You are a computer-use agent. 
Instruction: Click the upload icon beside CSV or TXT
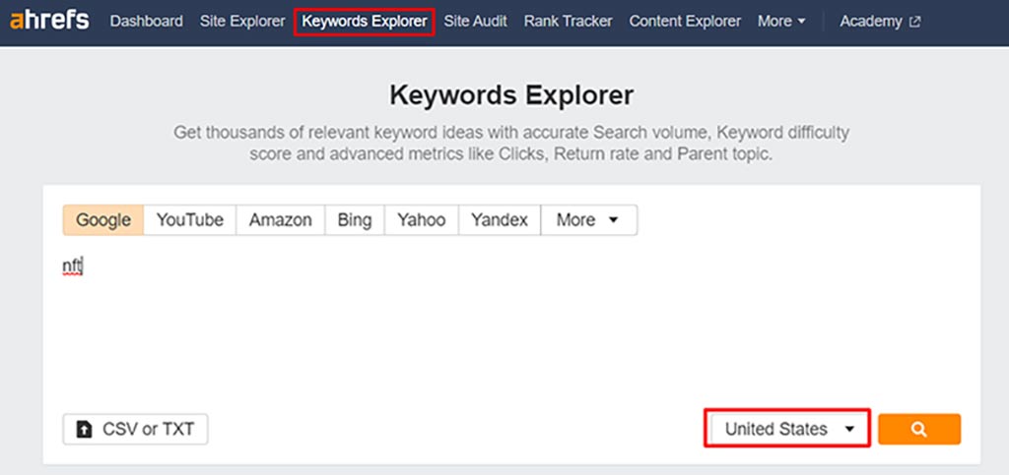click(85, 430)
